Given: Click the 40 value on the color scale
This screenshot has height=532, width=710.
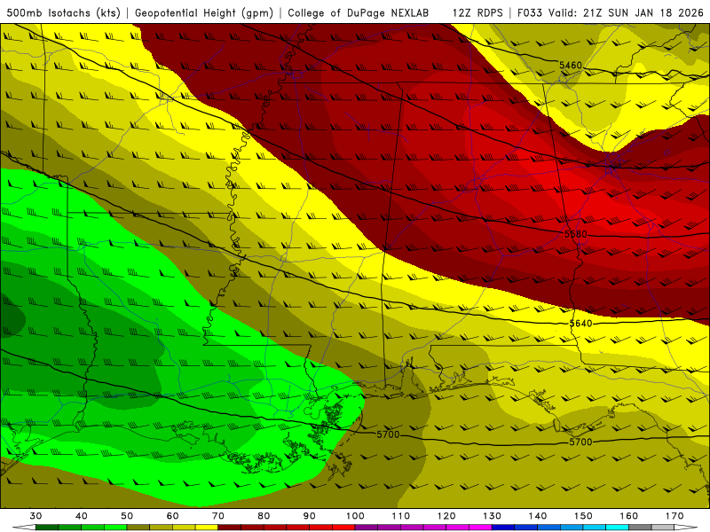Looking at the screenshot, I should [81, 516].
